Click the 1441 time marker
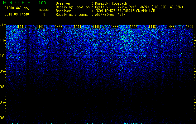This screenshot has height=124, width=196. [x=21, y=27]
